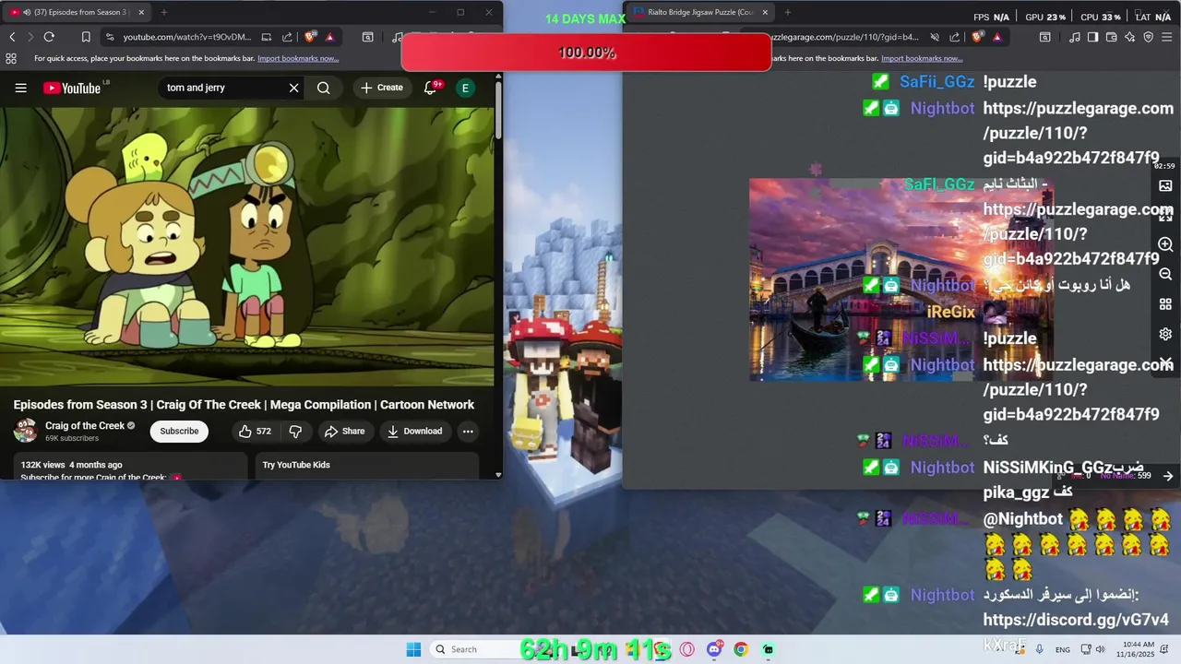Clear the 'tom and jerry' search text
The image size is (1181, 664).
(293, 88)
